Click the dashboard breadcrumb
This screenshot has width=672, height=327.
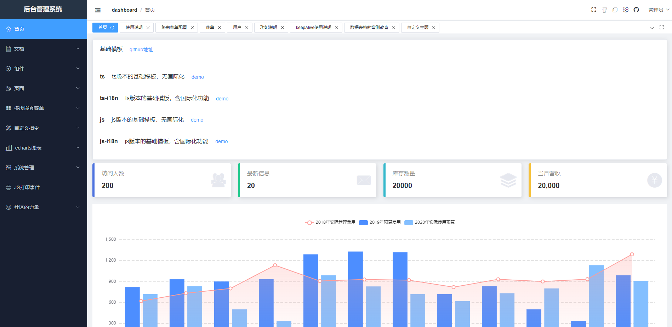tap(124, 10)
